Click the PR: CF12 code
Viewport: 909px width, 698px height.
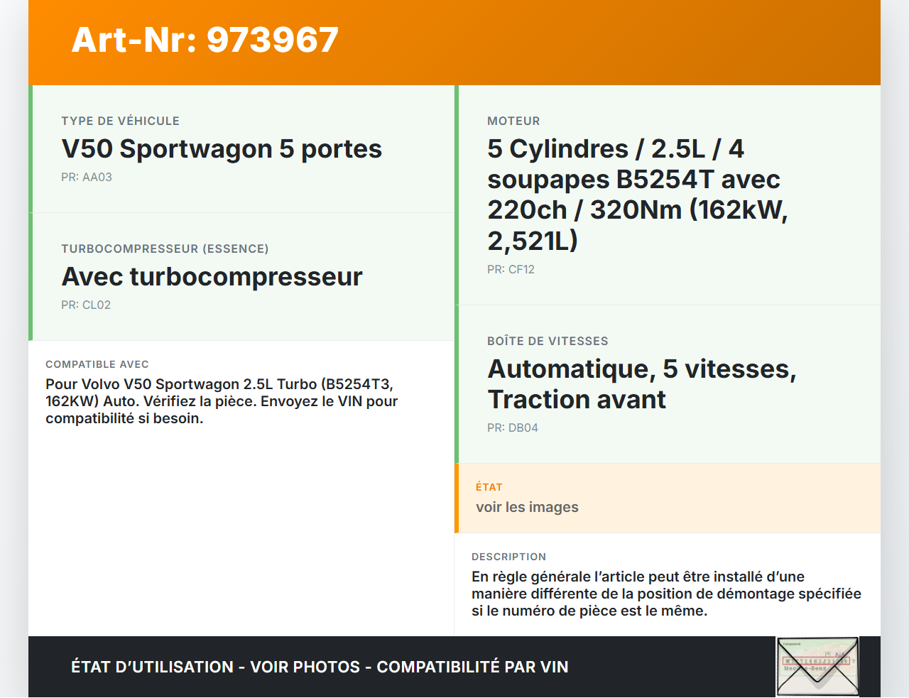(511, 270)
